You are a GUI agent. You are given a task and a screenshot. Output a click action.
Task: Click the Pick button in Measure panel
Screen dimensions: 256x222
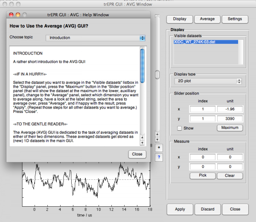203,176
